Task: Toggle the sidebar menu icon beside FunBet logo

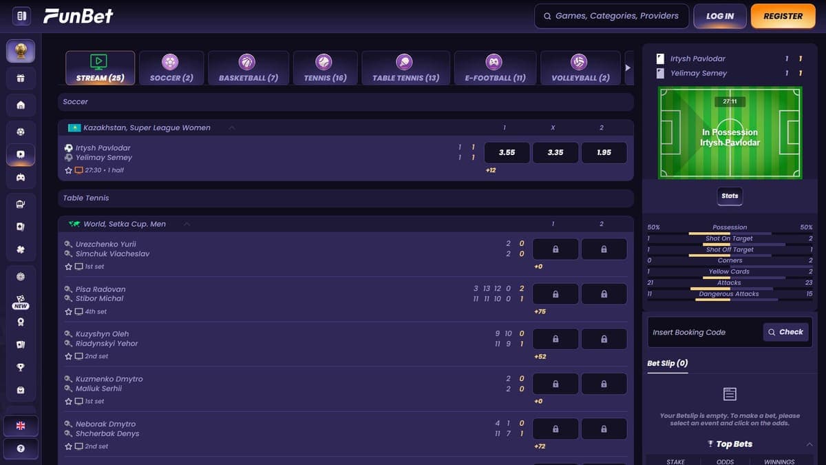Action: coord(21,16)
